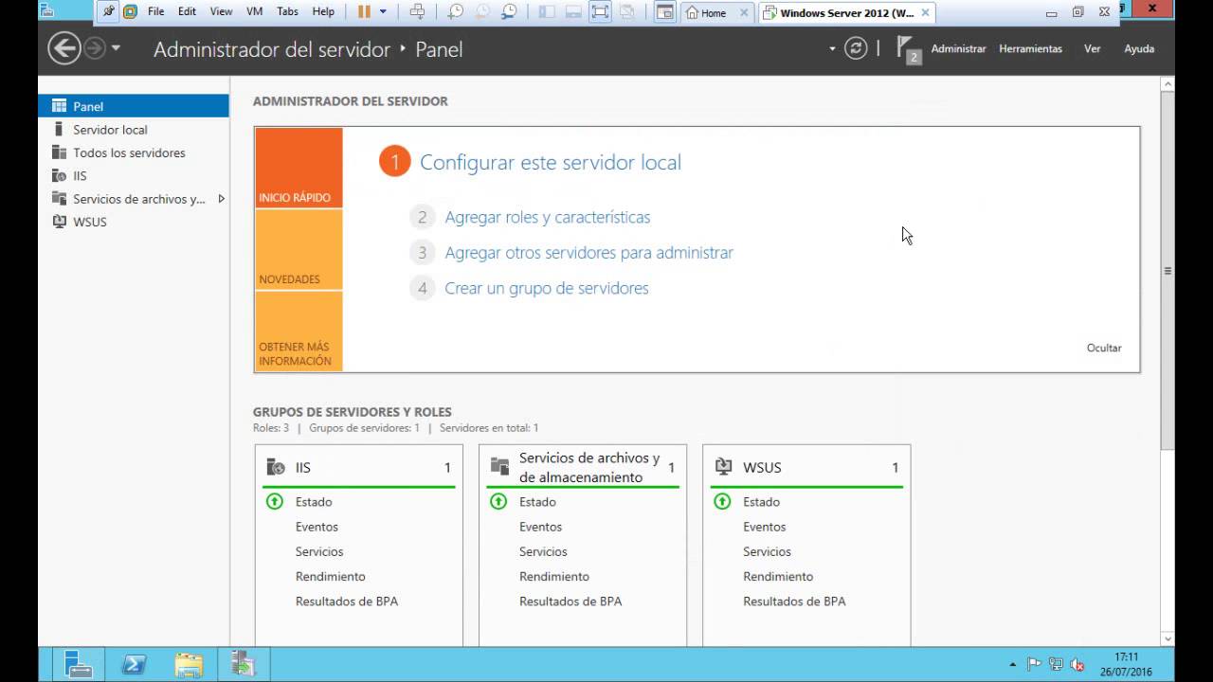Select the INICIO RÁPIDO tile section
The image size is (1213, 682).
299,168
